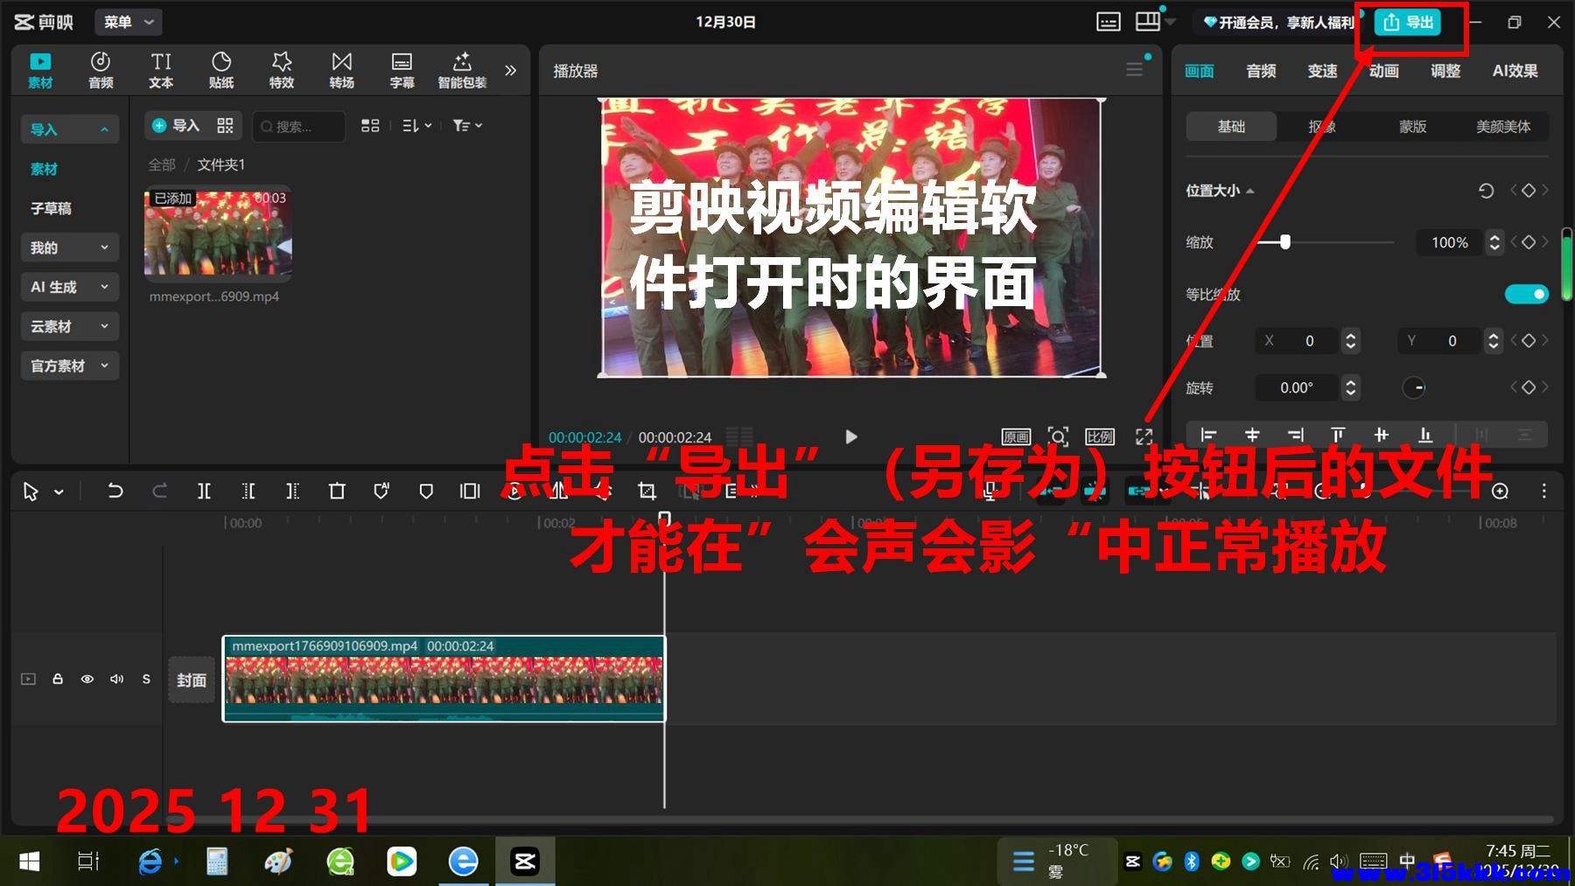This screenshot has height=886, width=1575.
Task: Click the Mirror flip icon in timeline toolbar
Action: [557, 491]
